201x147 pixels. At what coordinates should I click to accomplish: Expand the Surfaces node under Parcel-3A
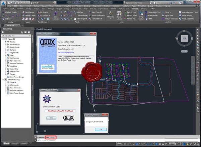tap(6, 50)
